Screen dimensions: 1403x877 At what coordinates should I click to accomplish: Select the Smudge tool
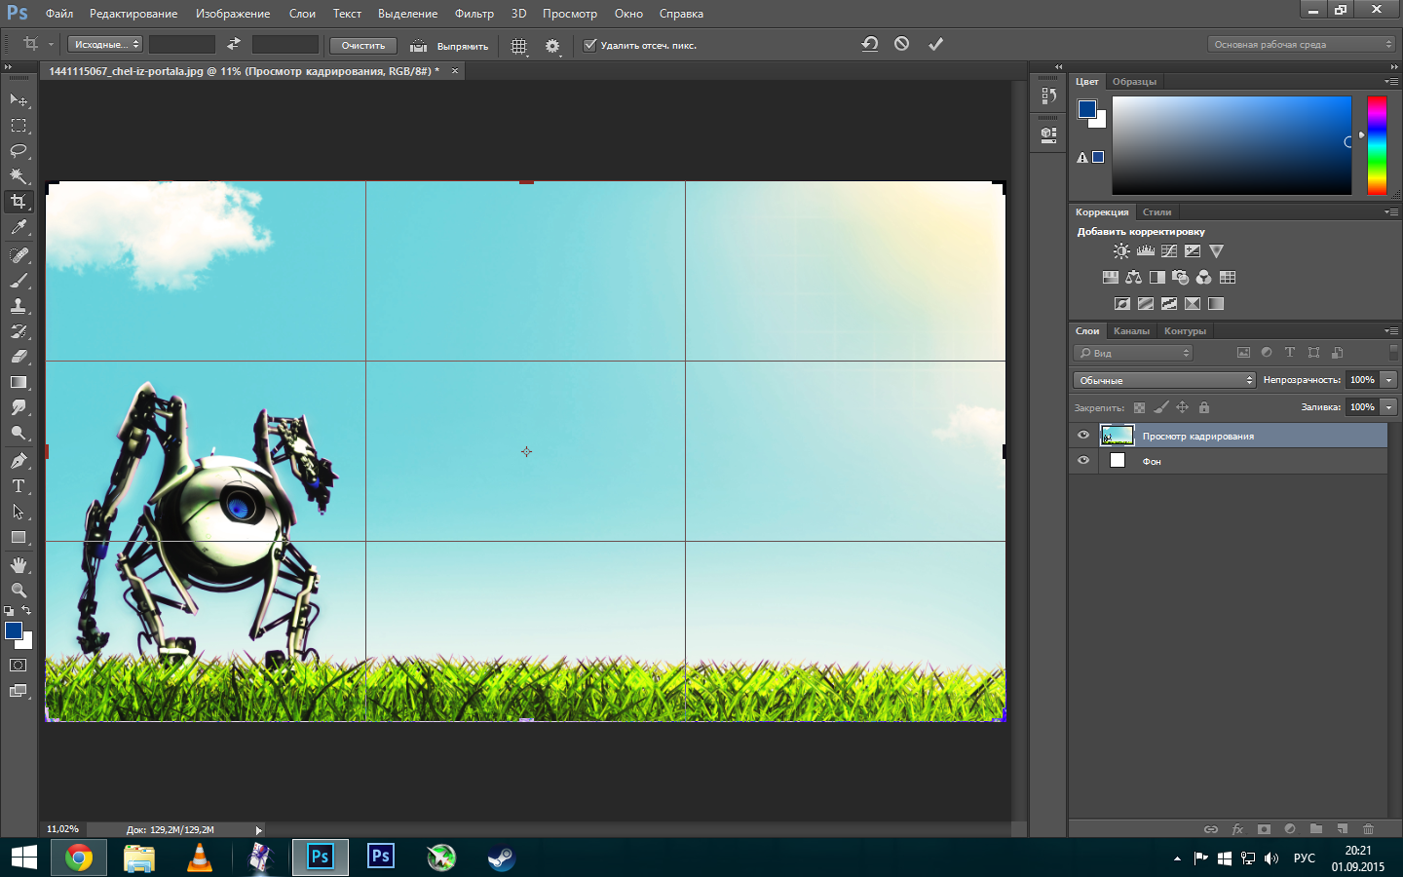click(19, 407)
